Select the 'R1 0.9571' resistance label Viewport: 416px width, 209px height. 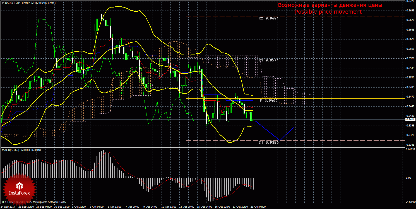[x=268, y=60]
